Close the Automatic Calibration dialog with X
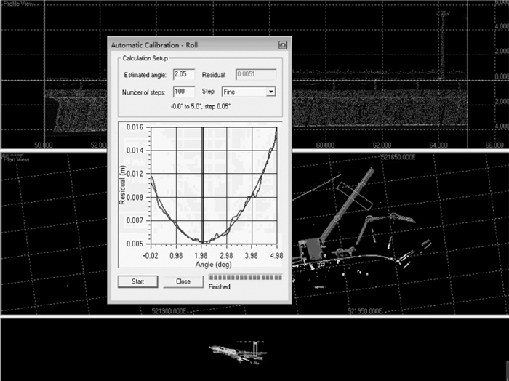509x381 pixels. [282, 44]
